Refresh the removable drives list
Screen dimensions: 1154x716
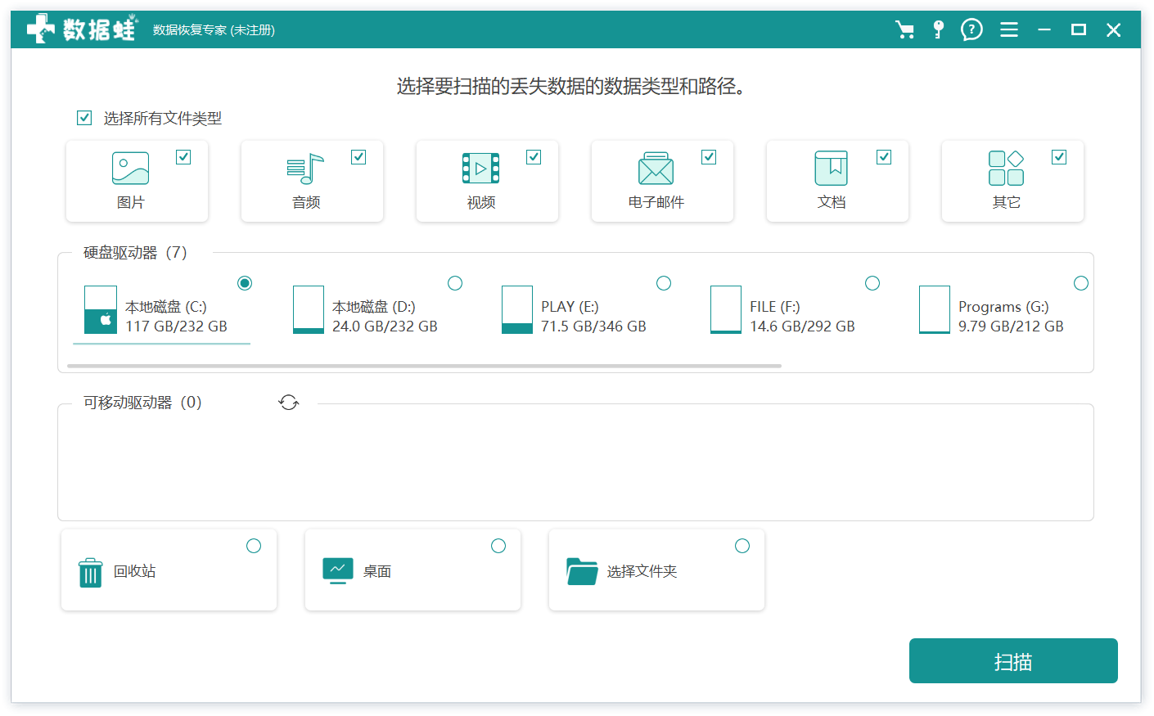click(289, 403)
